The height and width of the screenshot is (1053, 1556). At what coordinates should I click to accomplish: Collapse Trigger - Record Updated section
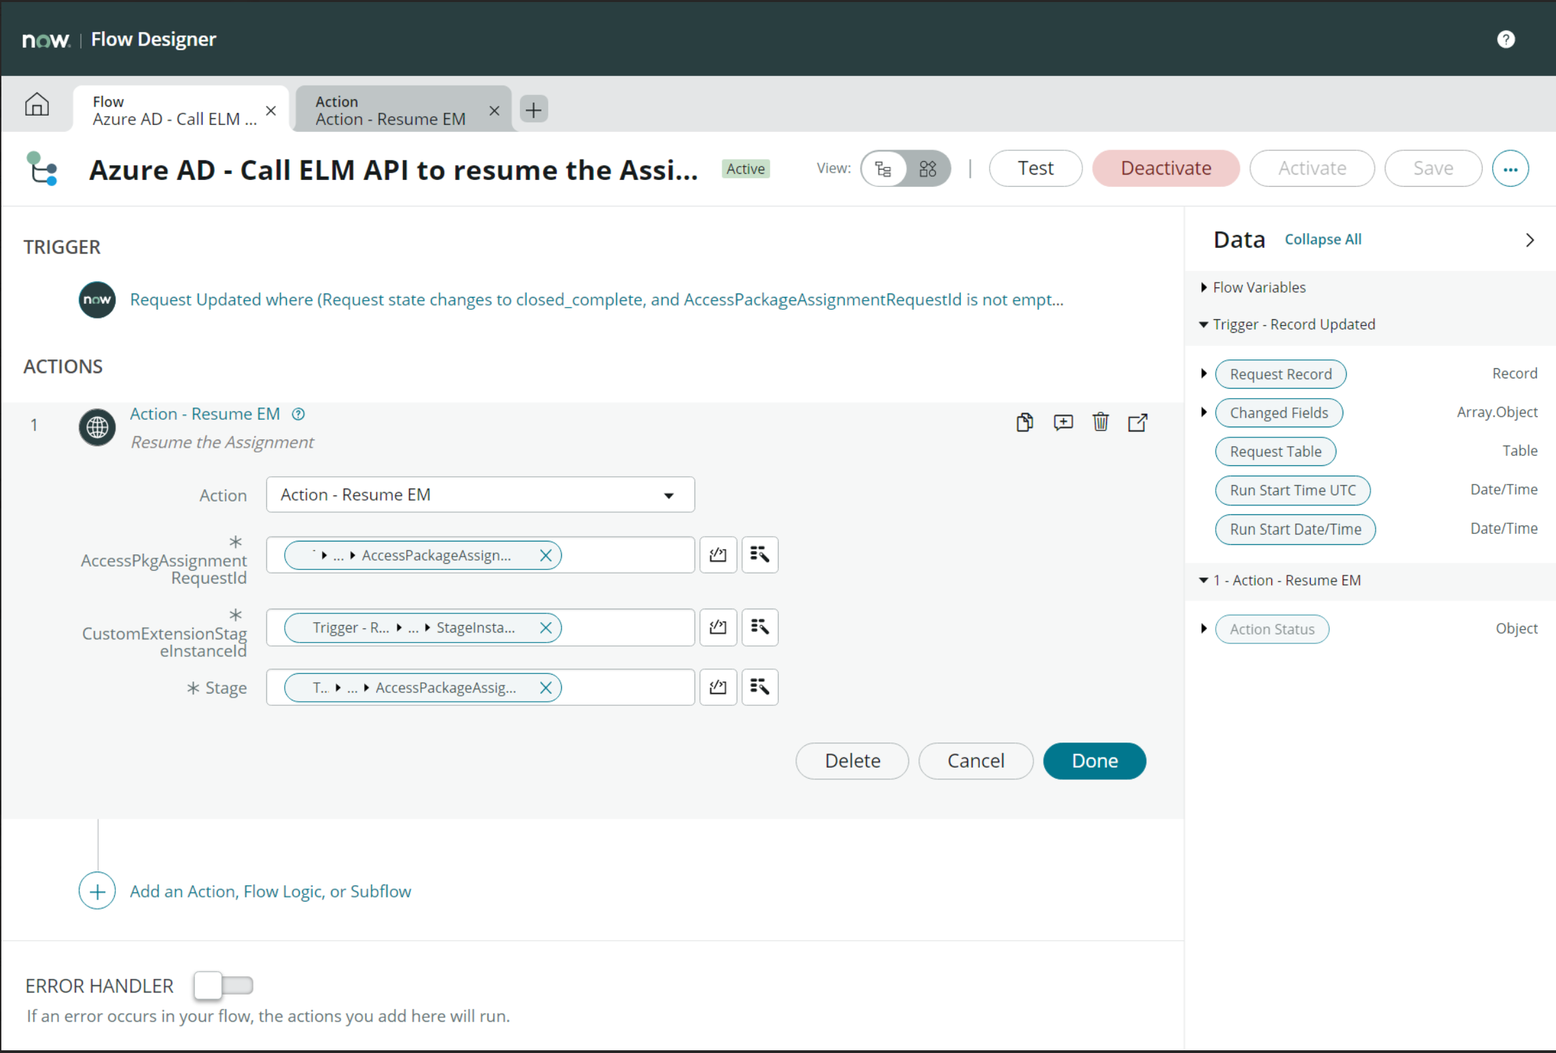pyautogui.click(x=1203, y=325)
